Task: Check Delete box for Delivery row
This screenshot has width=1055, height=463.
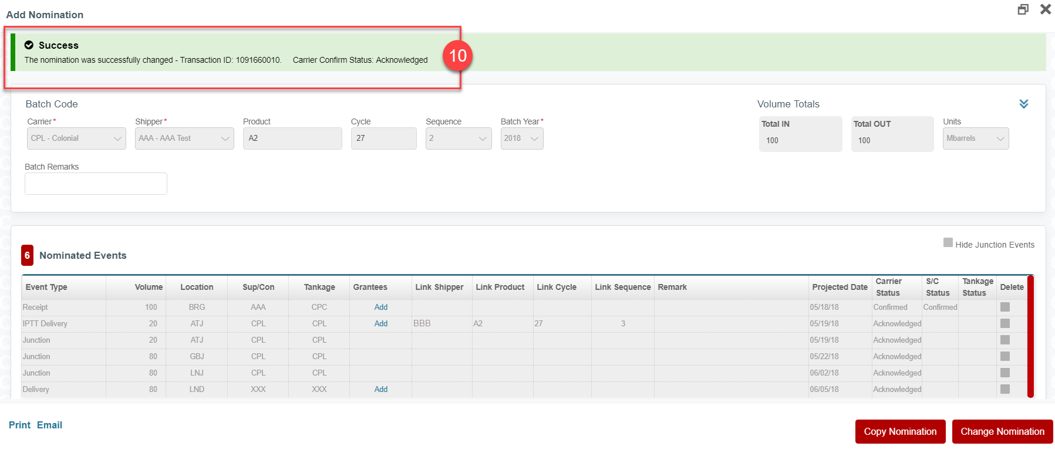Action: pos(1005,389)
